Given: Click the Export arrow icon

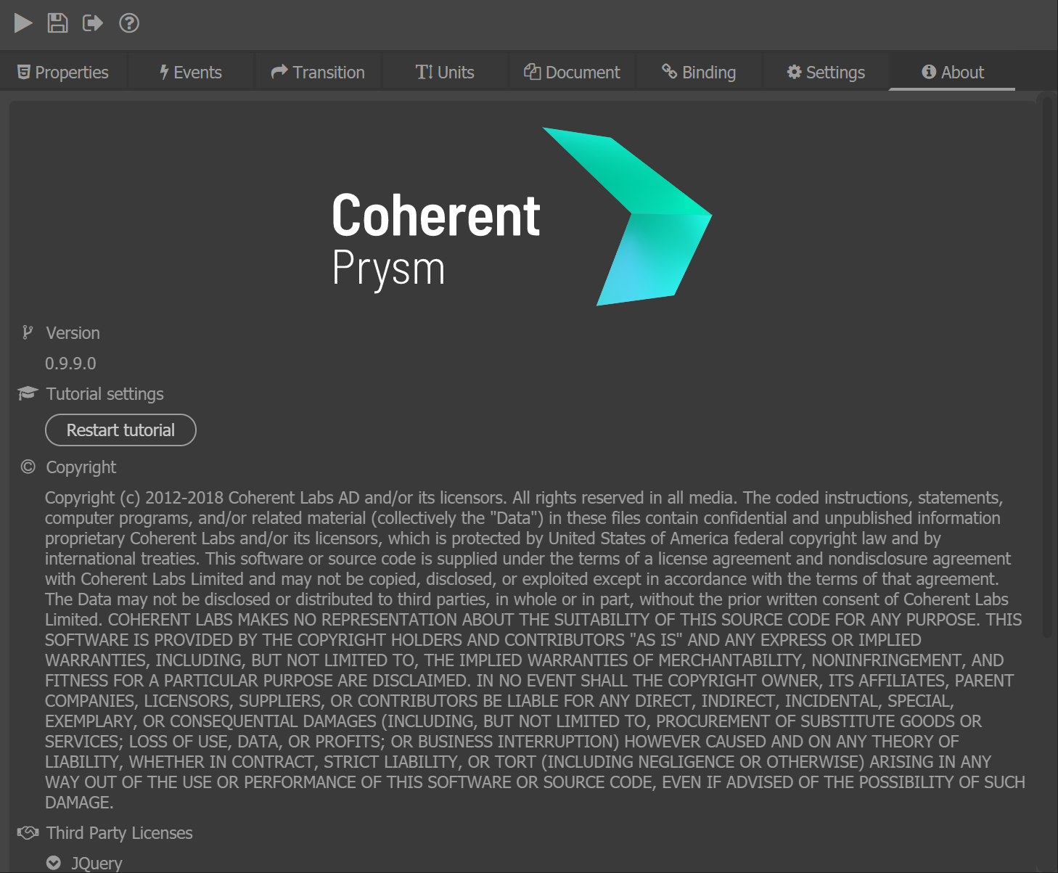Looking at the screenshot, I should coord(93,23).
